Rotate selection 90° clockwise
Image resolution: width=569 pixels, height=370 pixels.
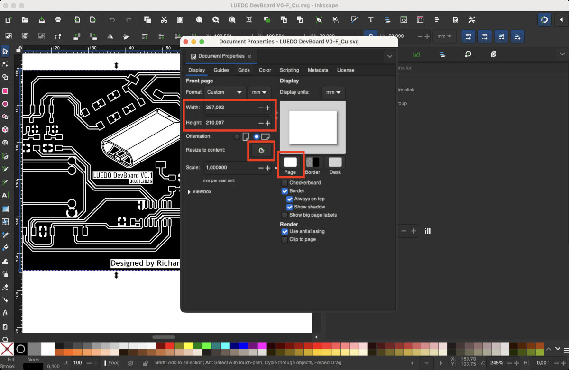click(92, 36)
